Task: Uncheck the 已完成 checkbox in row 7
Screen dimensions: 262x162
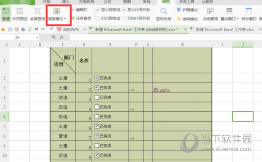Action: click(x=97, y=126)
